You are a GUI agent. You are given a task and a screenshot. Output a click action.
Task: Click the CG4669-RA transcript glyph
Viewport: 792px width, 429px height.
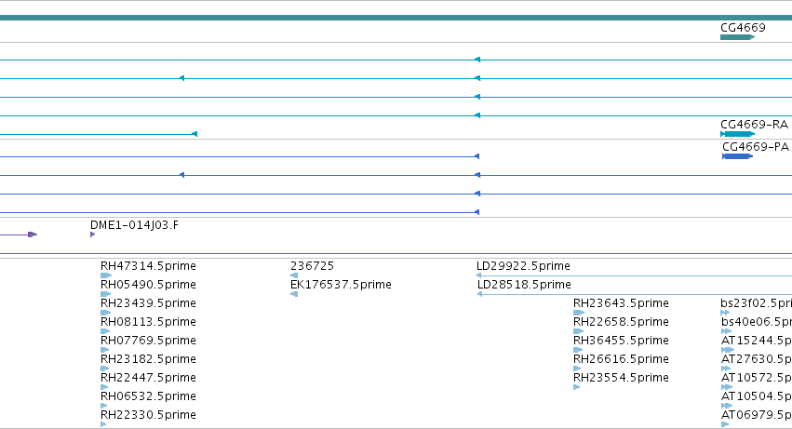(x=737, y=134)
